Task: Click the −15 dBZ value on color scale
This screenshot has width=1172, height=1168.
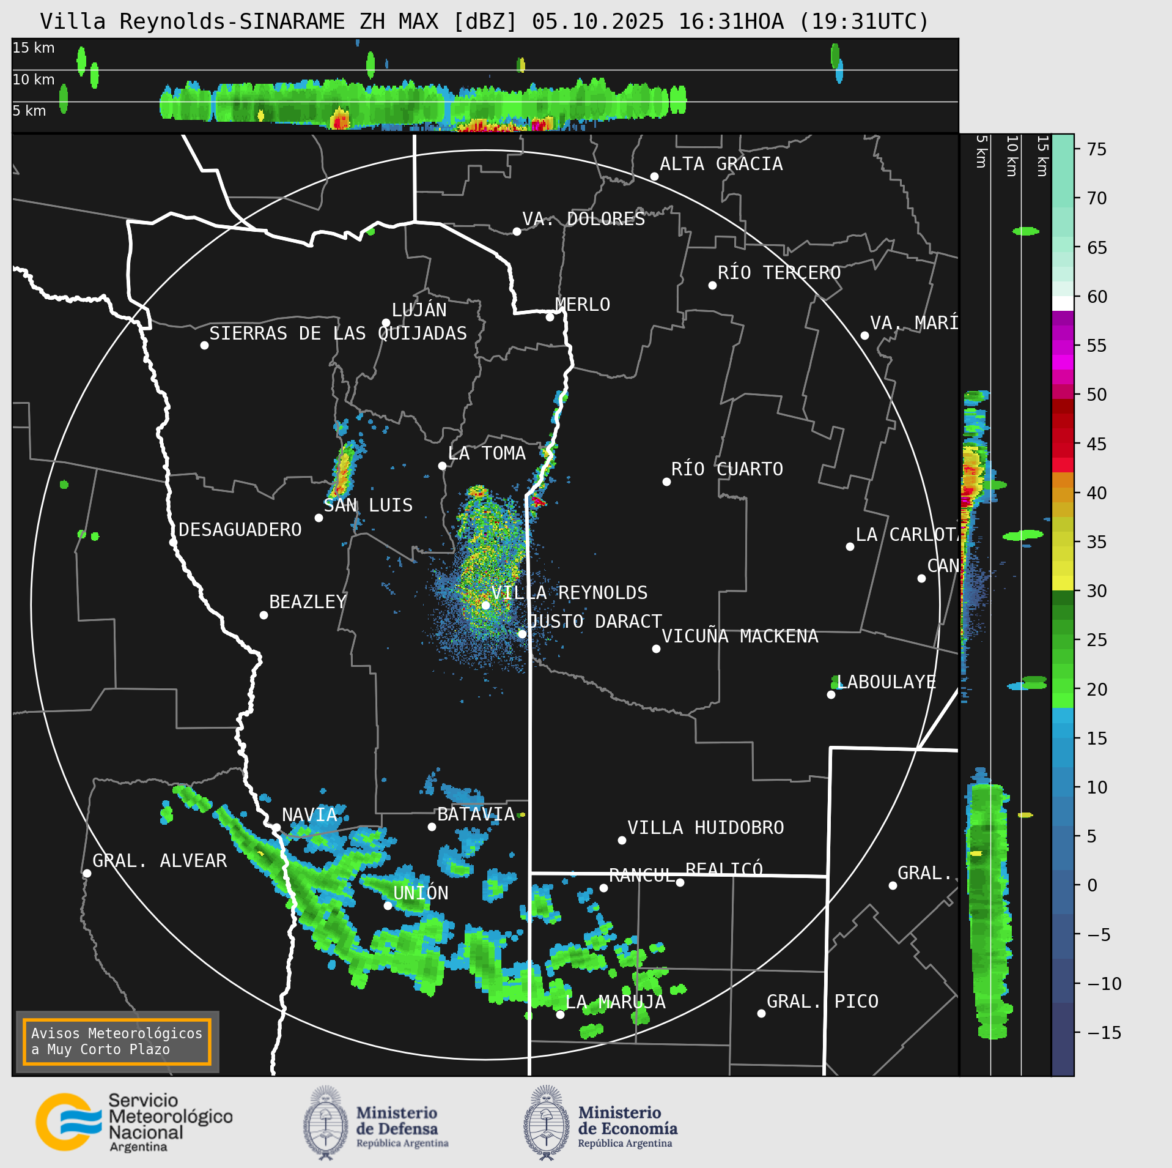Action: 1104,1033
